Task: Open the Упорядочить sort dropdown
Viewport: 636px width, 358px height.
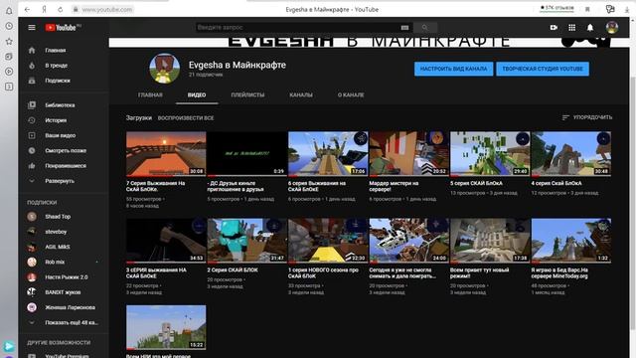Action: pyautogui.click(x=587, y=117)
